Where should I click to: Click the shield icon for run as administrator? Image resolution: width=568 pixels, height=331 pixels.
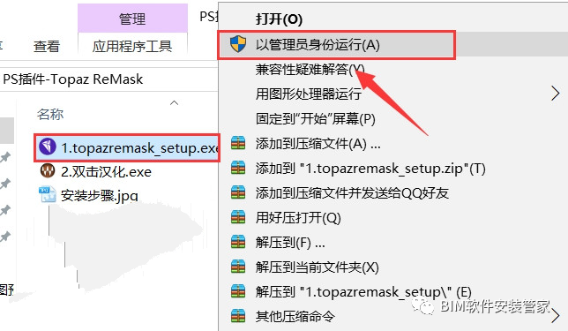[x=238, y=44]
